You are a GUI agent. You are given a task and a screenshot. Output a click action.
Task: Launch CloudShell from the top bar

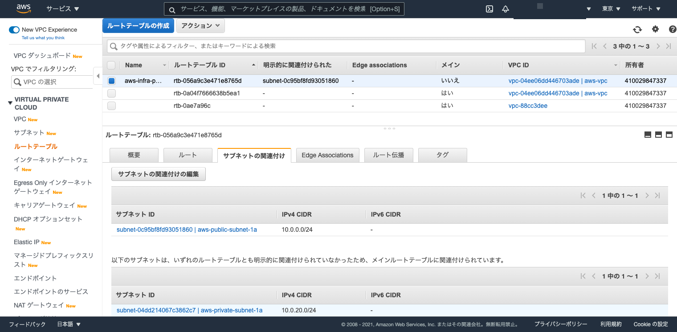tap(489, 9)
